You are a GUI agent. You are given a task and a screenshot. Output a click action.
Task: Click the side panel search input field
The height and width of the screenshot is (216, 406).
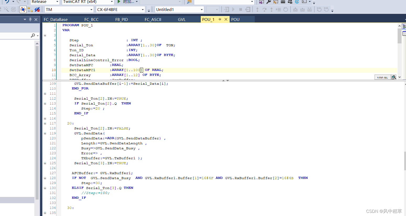tap(15, 35)
